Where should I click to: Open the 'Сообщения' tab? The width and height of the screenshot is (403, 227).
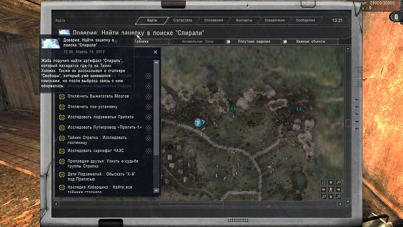[305, 20]
